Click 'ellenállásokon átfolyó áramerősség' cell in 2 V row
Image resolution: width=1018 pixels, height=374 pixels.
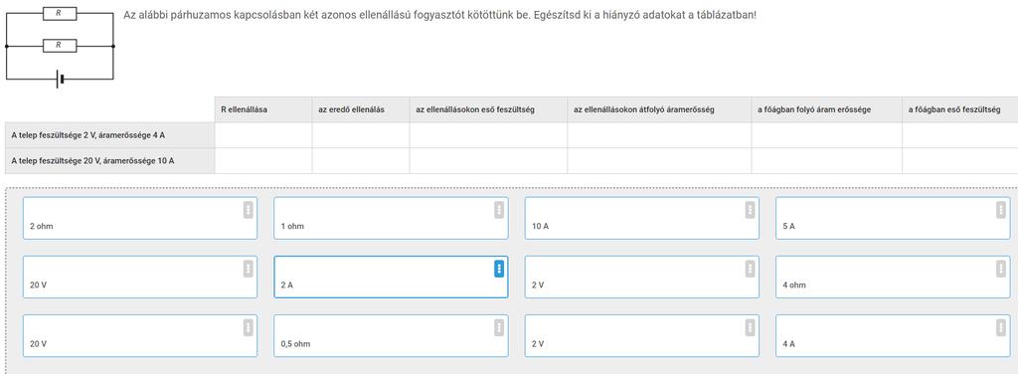(x=660, y=135)
